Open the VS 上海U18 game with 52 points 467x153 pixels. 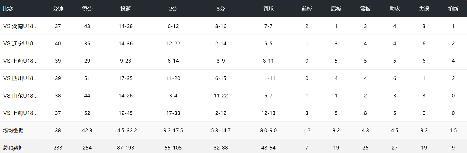[x=20, y=113]
